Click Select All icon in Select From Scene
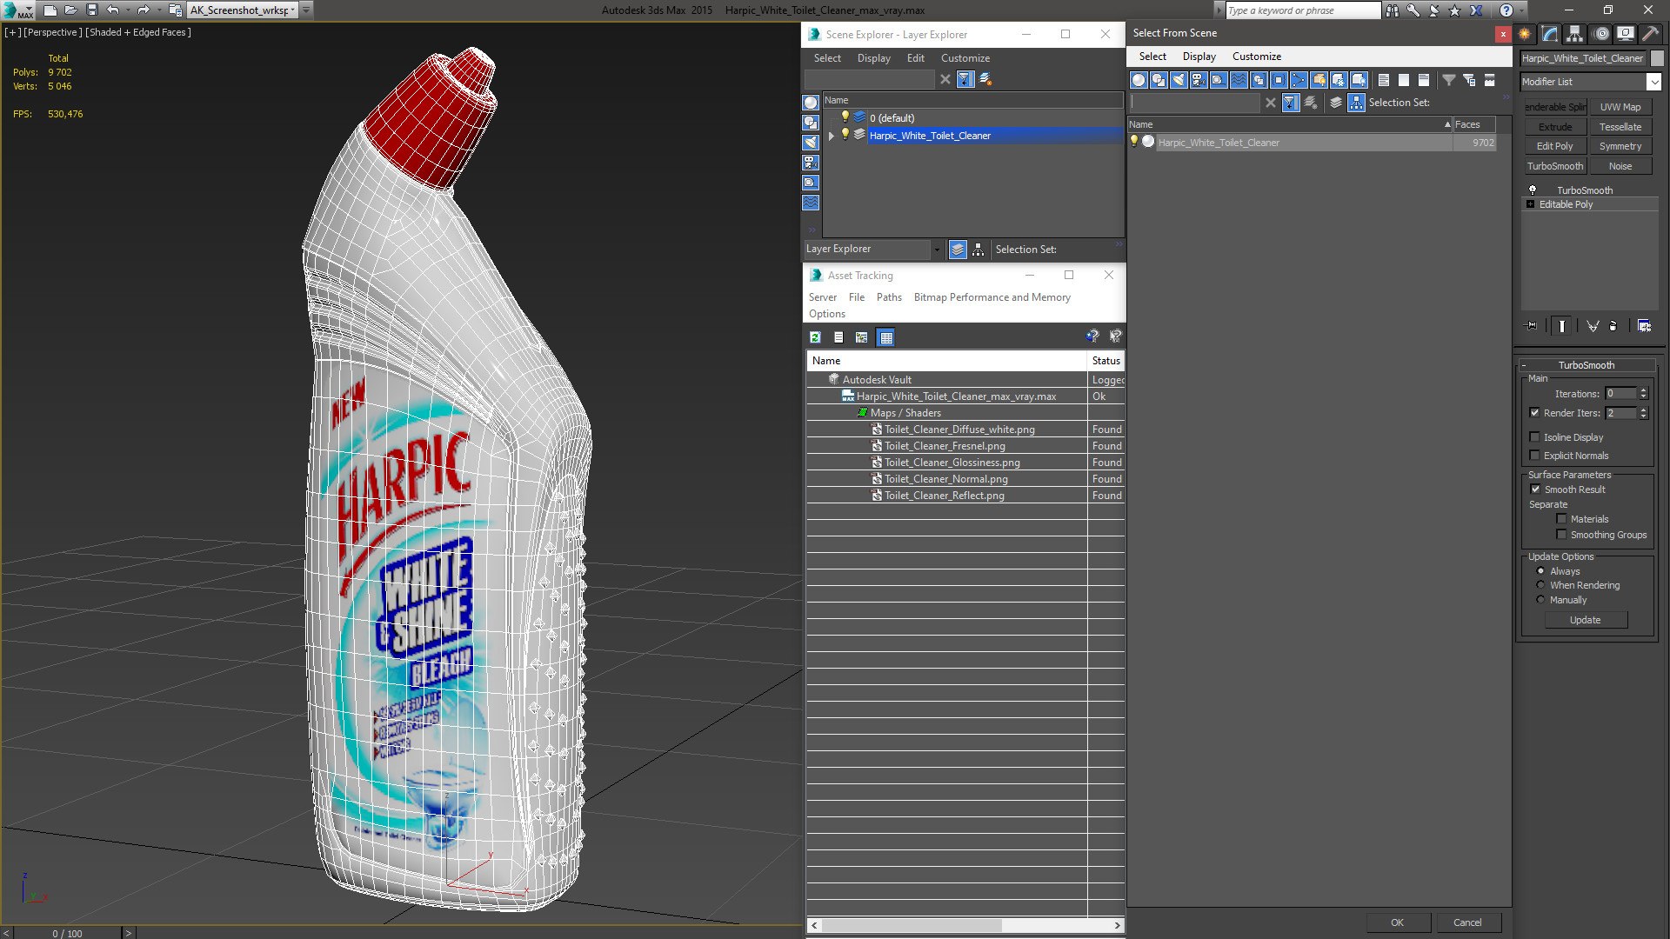This screenshot has height=939, width=1670. [1384, 80]
